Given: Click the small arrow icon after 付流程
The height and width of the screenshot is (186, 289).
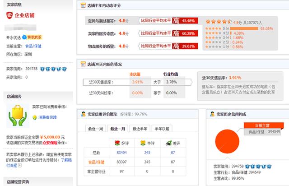Looking at the screenshot, I should (20, 165).
